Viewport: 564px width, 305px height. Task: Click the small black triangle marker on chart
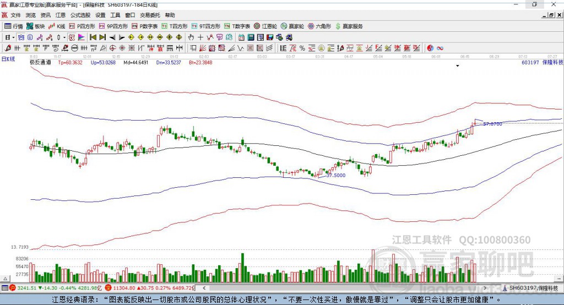click(x=458, y=66)
